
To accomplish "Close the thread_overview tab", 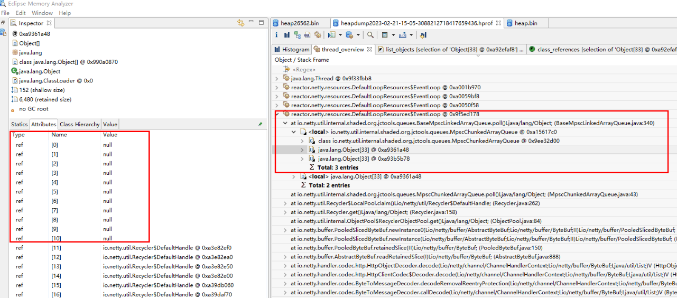I will (369, 49).
